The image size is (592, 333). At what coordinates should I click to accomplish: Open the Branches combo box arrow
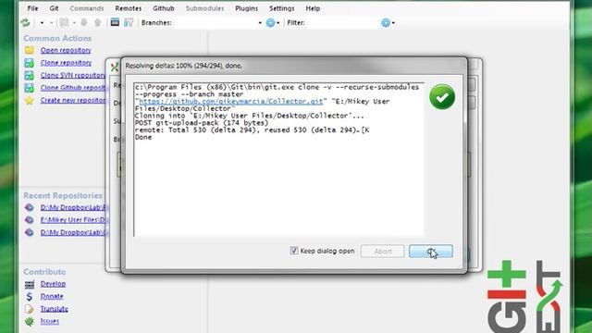(260, 23)
